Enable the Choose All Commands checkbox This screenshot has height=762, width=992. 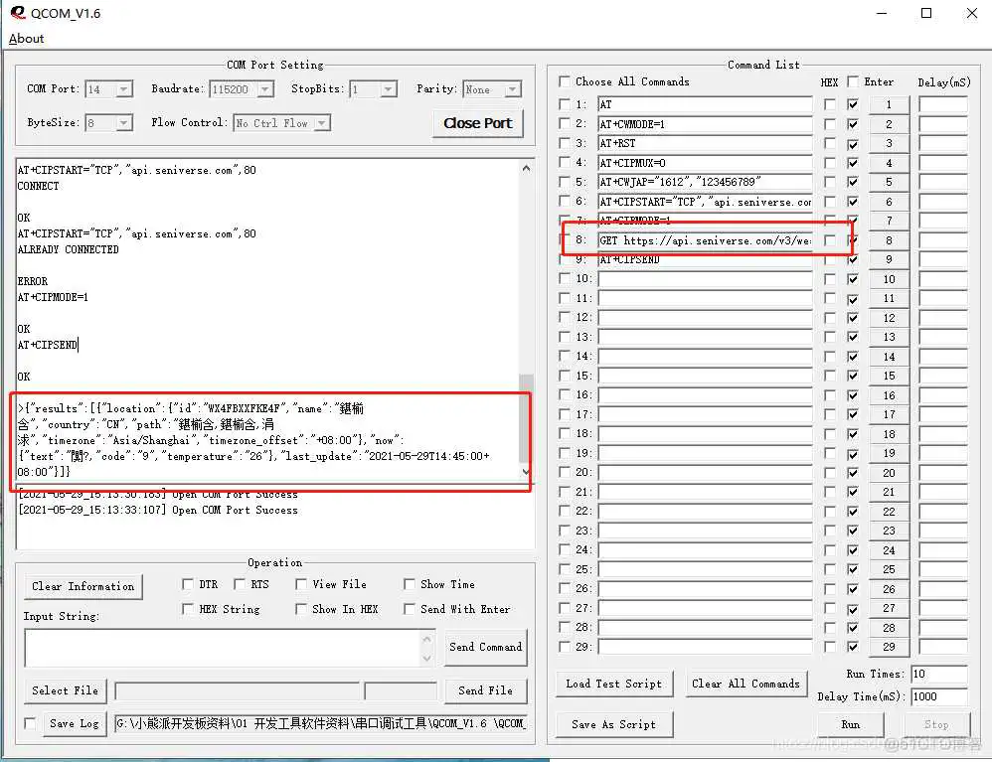coord(567,81)
